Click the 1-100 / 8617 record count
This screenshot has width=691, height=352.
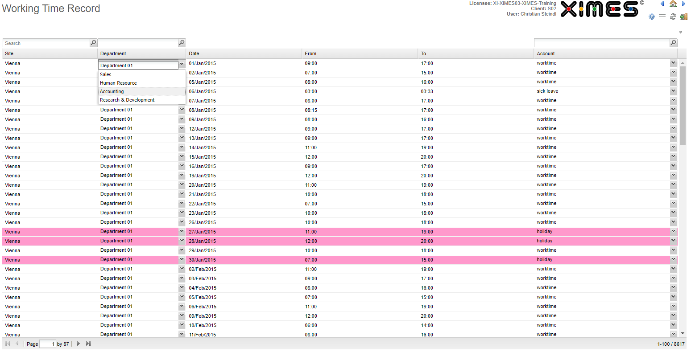click(x=670, y=344)
